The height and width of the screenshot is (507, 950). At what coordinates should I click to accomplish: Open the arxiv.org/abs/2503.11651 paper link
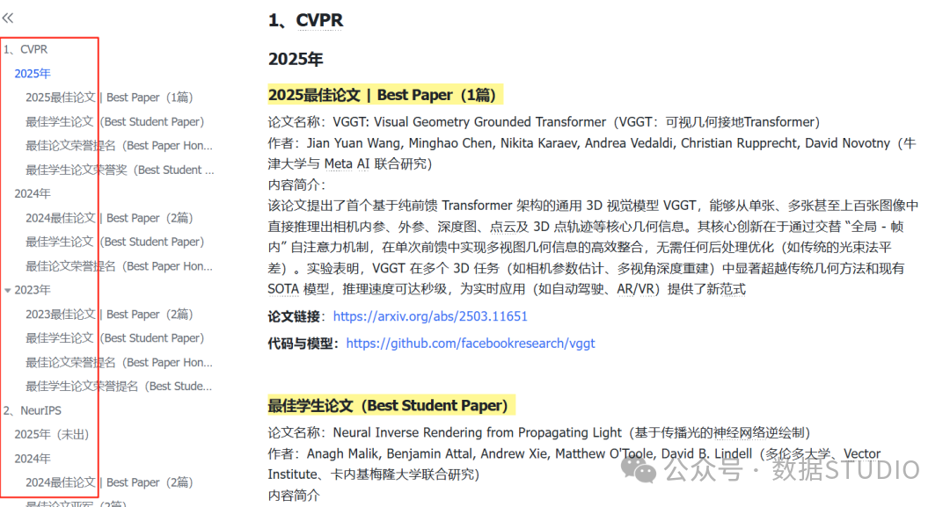point(430,316)
